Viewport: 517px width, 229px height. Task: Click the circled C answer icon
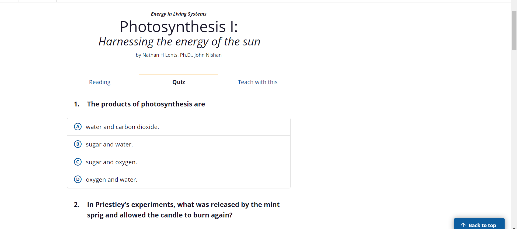tap(78, 162)
